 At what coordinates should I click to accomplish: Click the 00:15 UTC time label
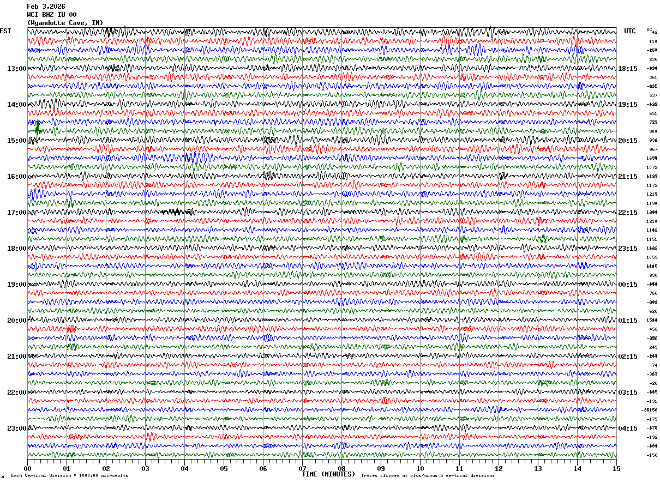[x=628, y=285]
